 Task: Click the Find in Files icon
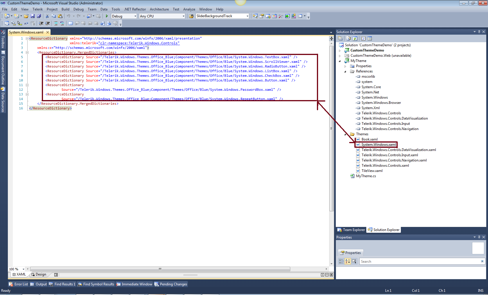[191, 16]
